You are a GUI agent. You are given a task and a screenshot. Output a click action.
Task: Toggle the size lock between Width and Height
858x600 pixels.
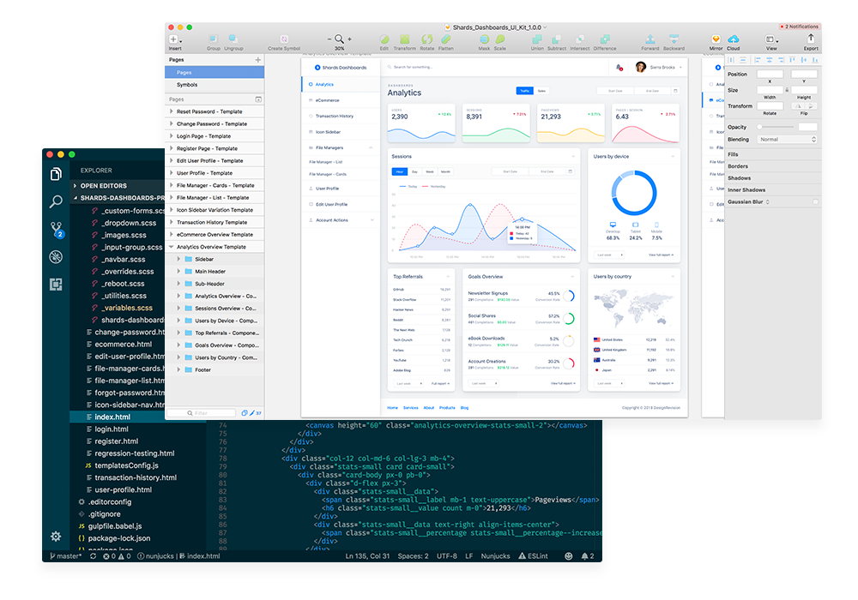coord(787,90)
